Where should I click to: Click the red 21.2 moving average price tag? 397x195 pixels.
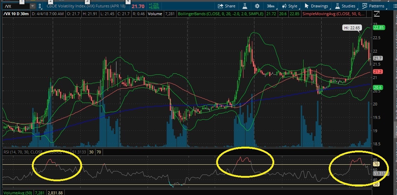(378, 72)
